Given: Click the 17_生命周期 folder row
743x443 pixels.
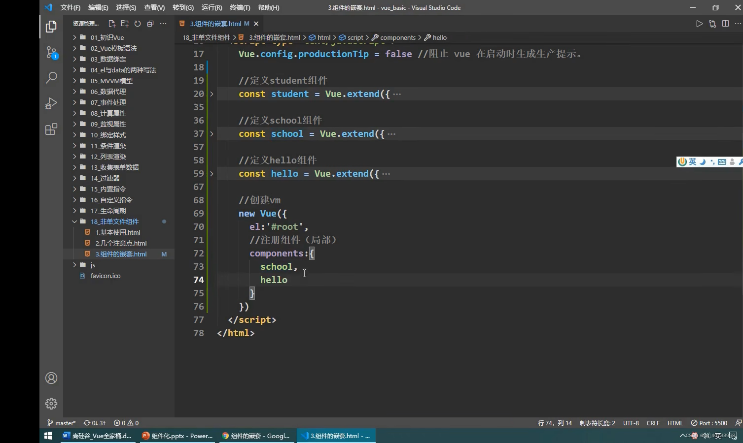Looking at the screenshot, I should point(119,211).
